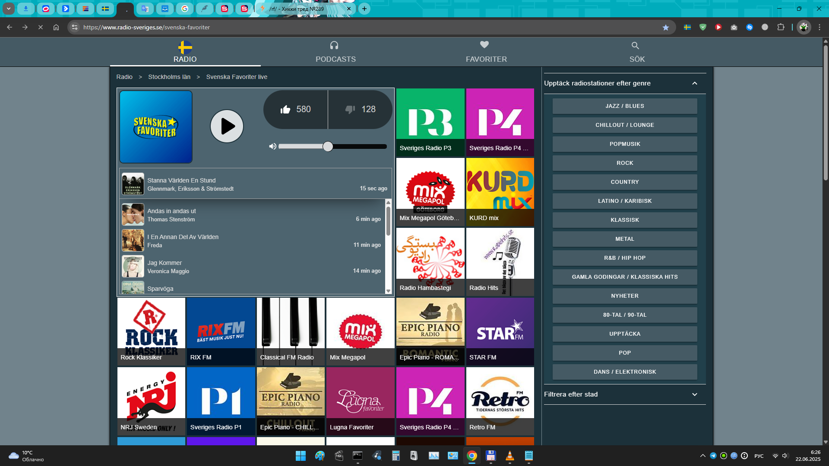Viewport: 829px width, 466px height.
Task: Open Epic Piano - ROMANTIC station tile
Action: pyautogui.click(x=430, y=331)
